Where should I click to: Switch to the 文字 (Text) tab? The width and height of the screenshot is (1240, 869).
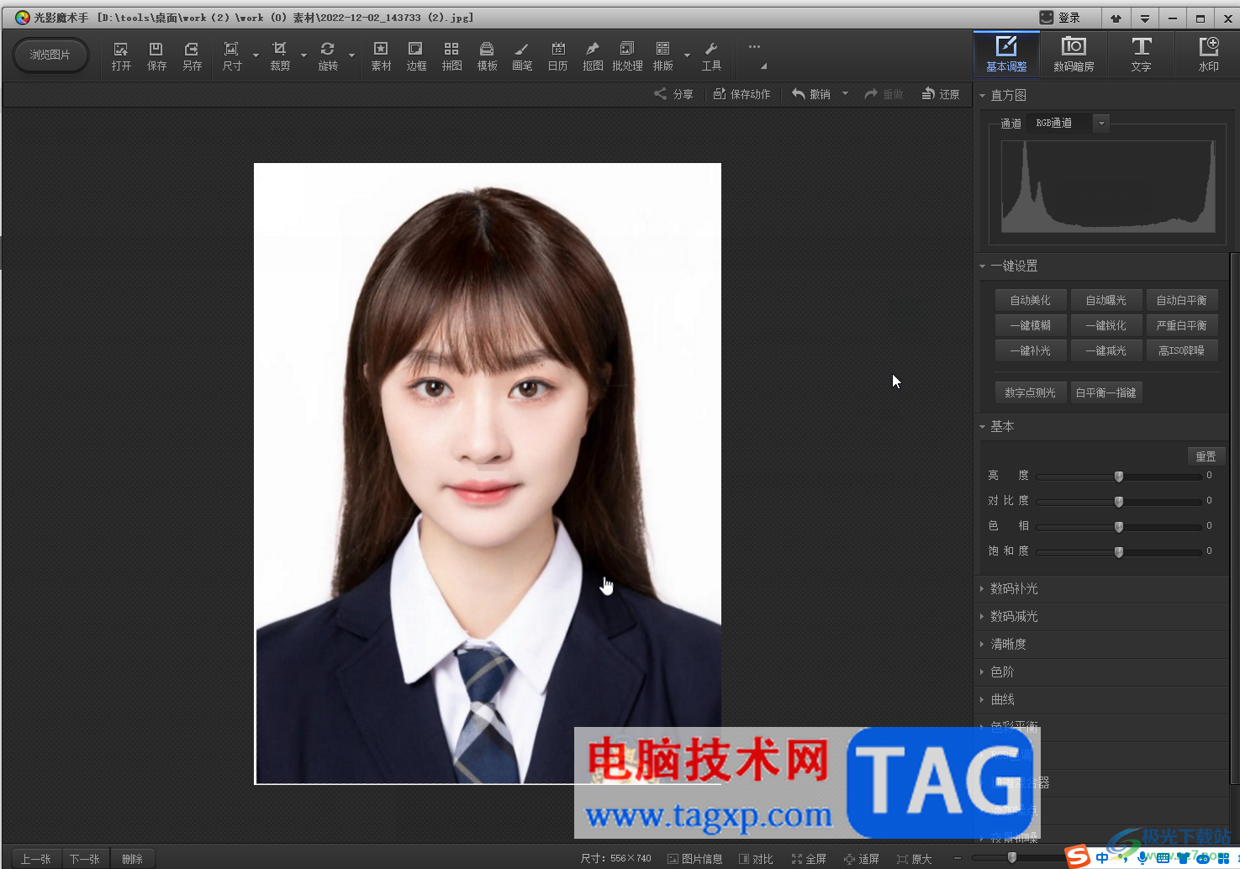tap(1141, 54)
